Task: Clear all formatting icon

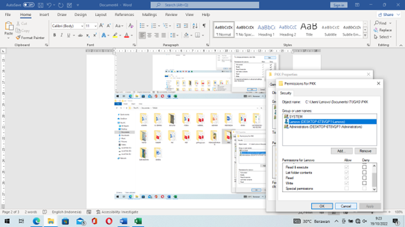Action: (x=131, y=25)
